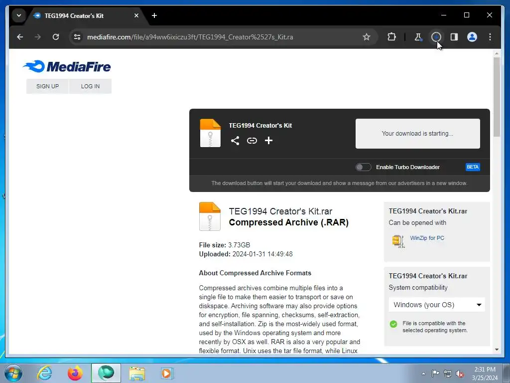This screenshot has height=383, width=510.
Task: Click the taskbar clock showing 2:31 PM
Action: pos(485,374)
